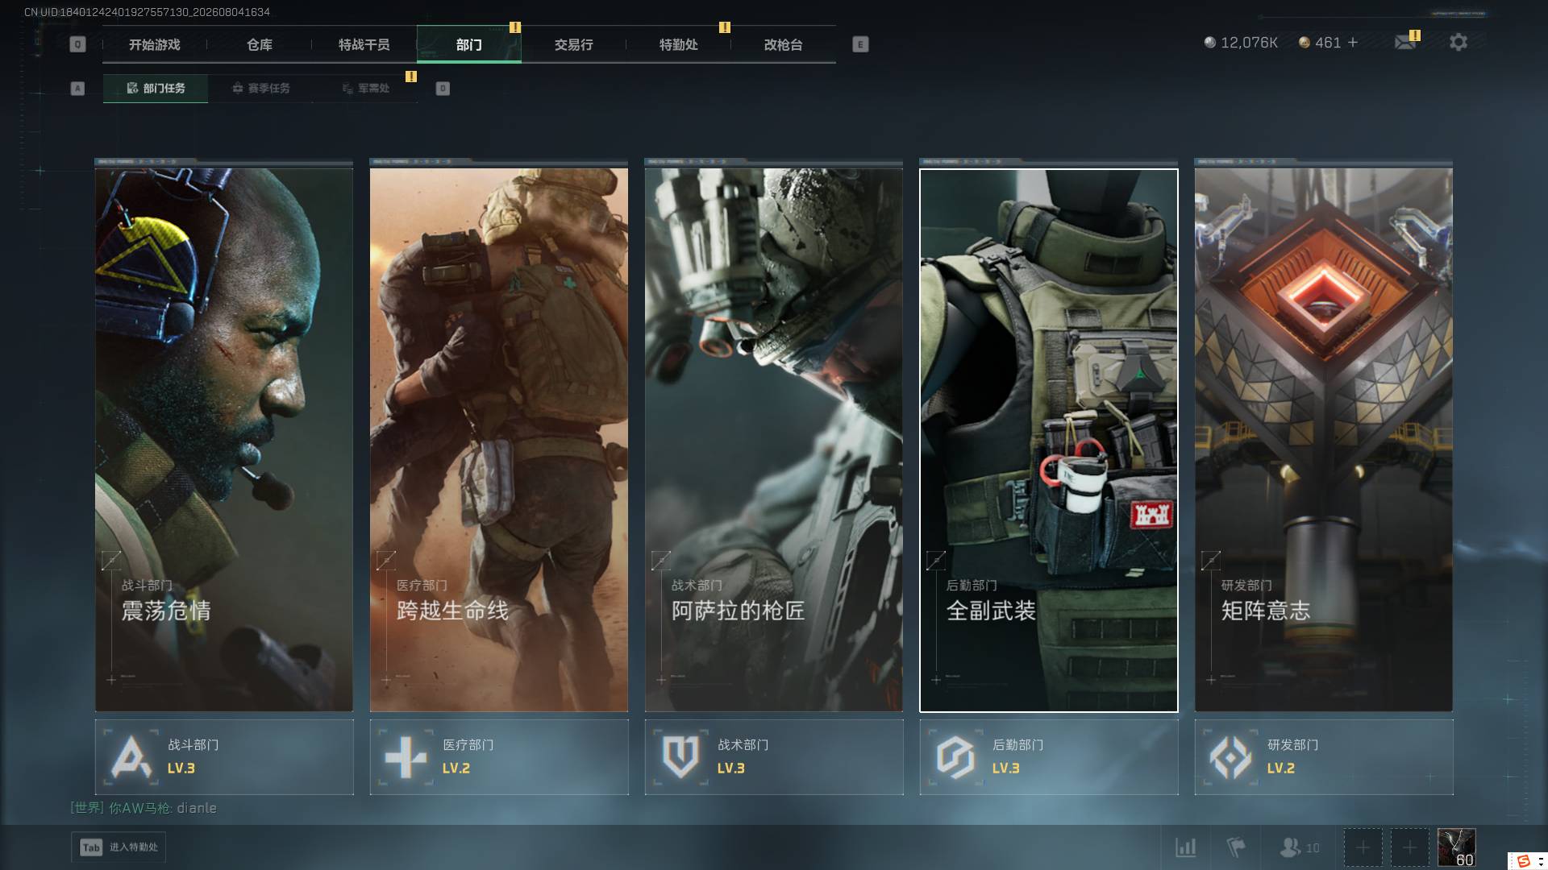Click the 461 premium currency balance
The height and width of the screenshot is (870, 1548).
1328,43
